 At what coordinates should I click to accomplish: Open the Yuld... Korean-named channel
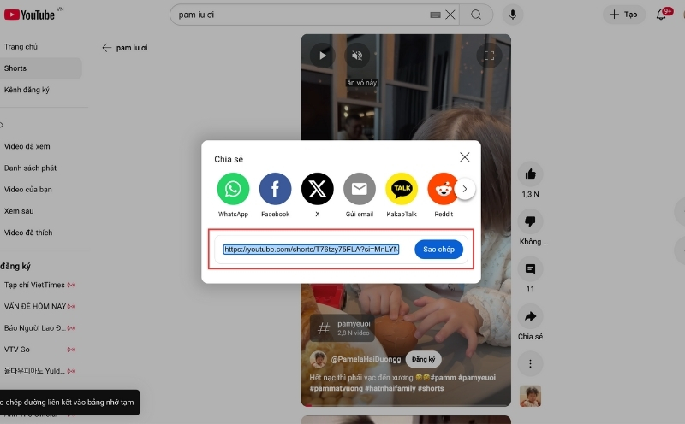(x=34, y=371)
